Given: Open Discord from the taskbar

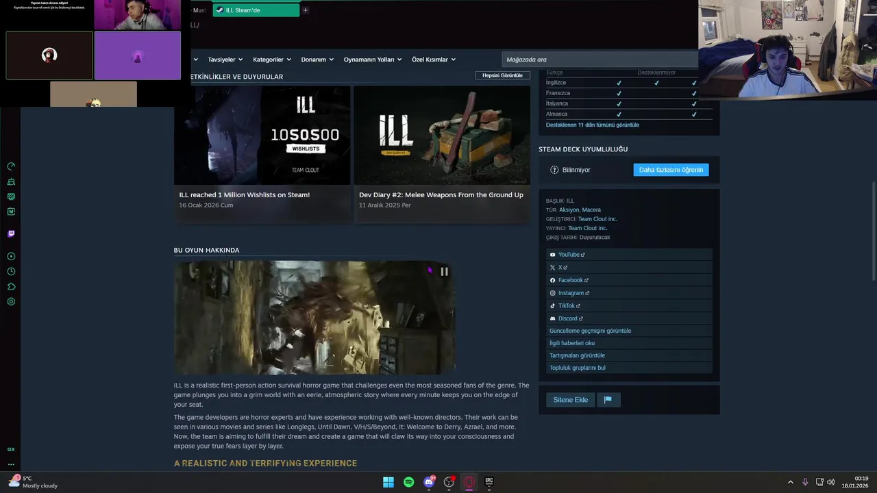Looking at the screenshot, I should click(429, 482).
